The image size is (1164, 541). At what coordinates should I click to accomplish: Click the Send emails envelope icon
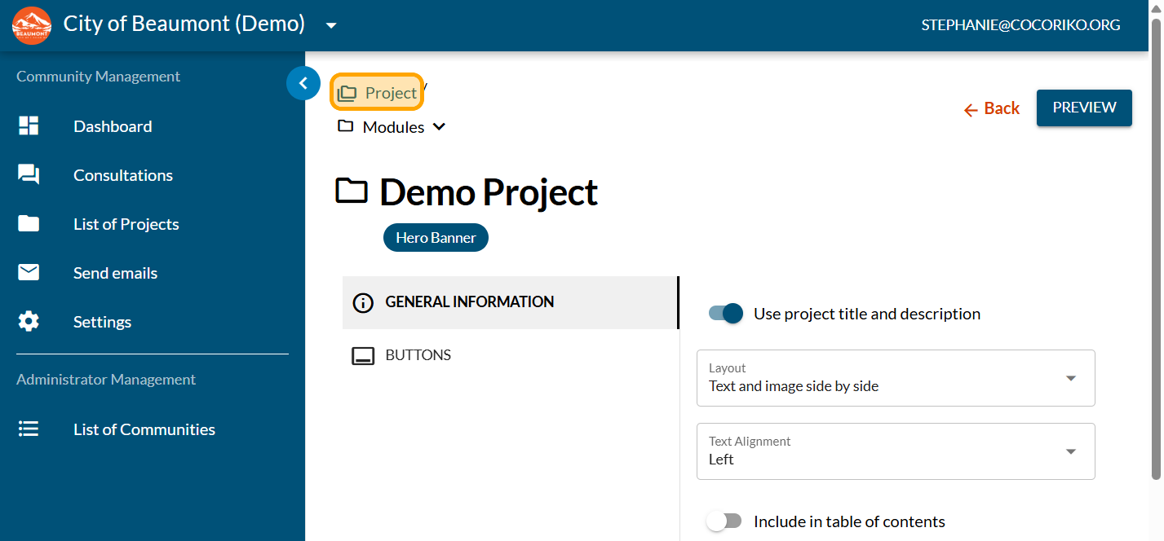click(29, 273)
